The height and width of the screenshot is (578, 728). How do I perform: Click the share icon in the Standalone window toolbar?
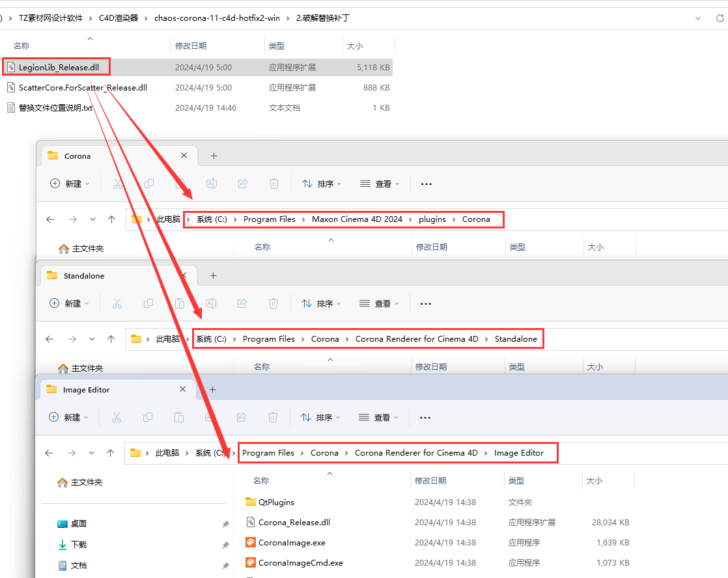pos(242,303)
